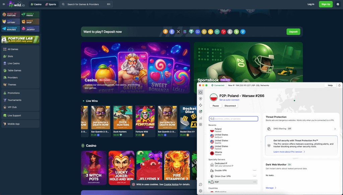Click the XRP coin icon in the deposit bar
This screenshot has width=343, height=195.
coord(178,32)
